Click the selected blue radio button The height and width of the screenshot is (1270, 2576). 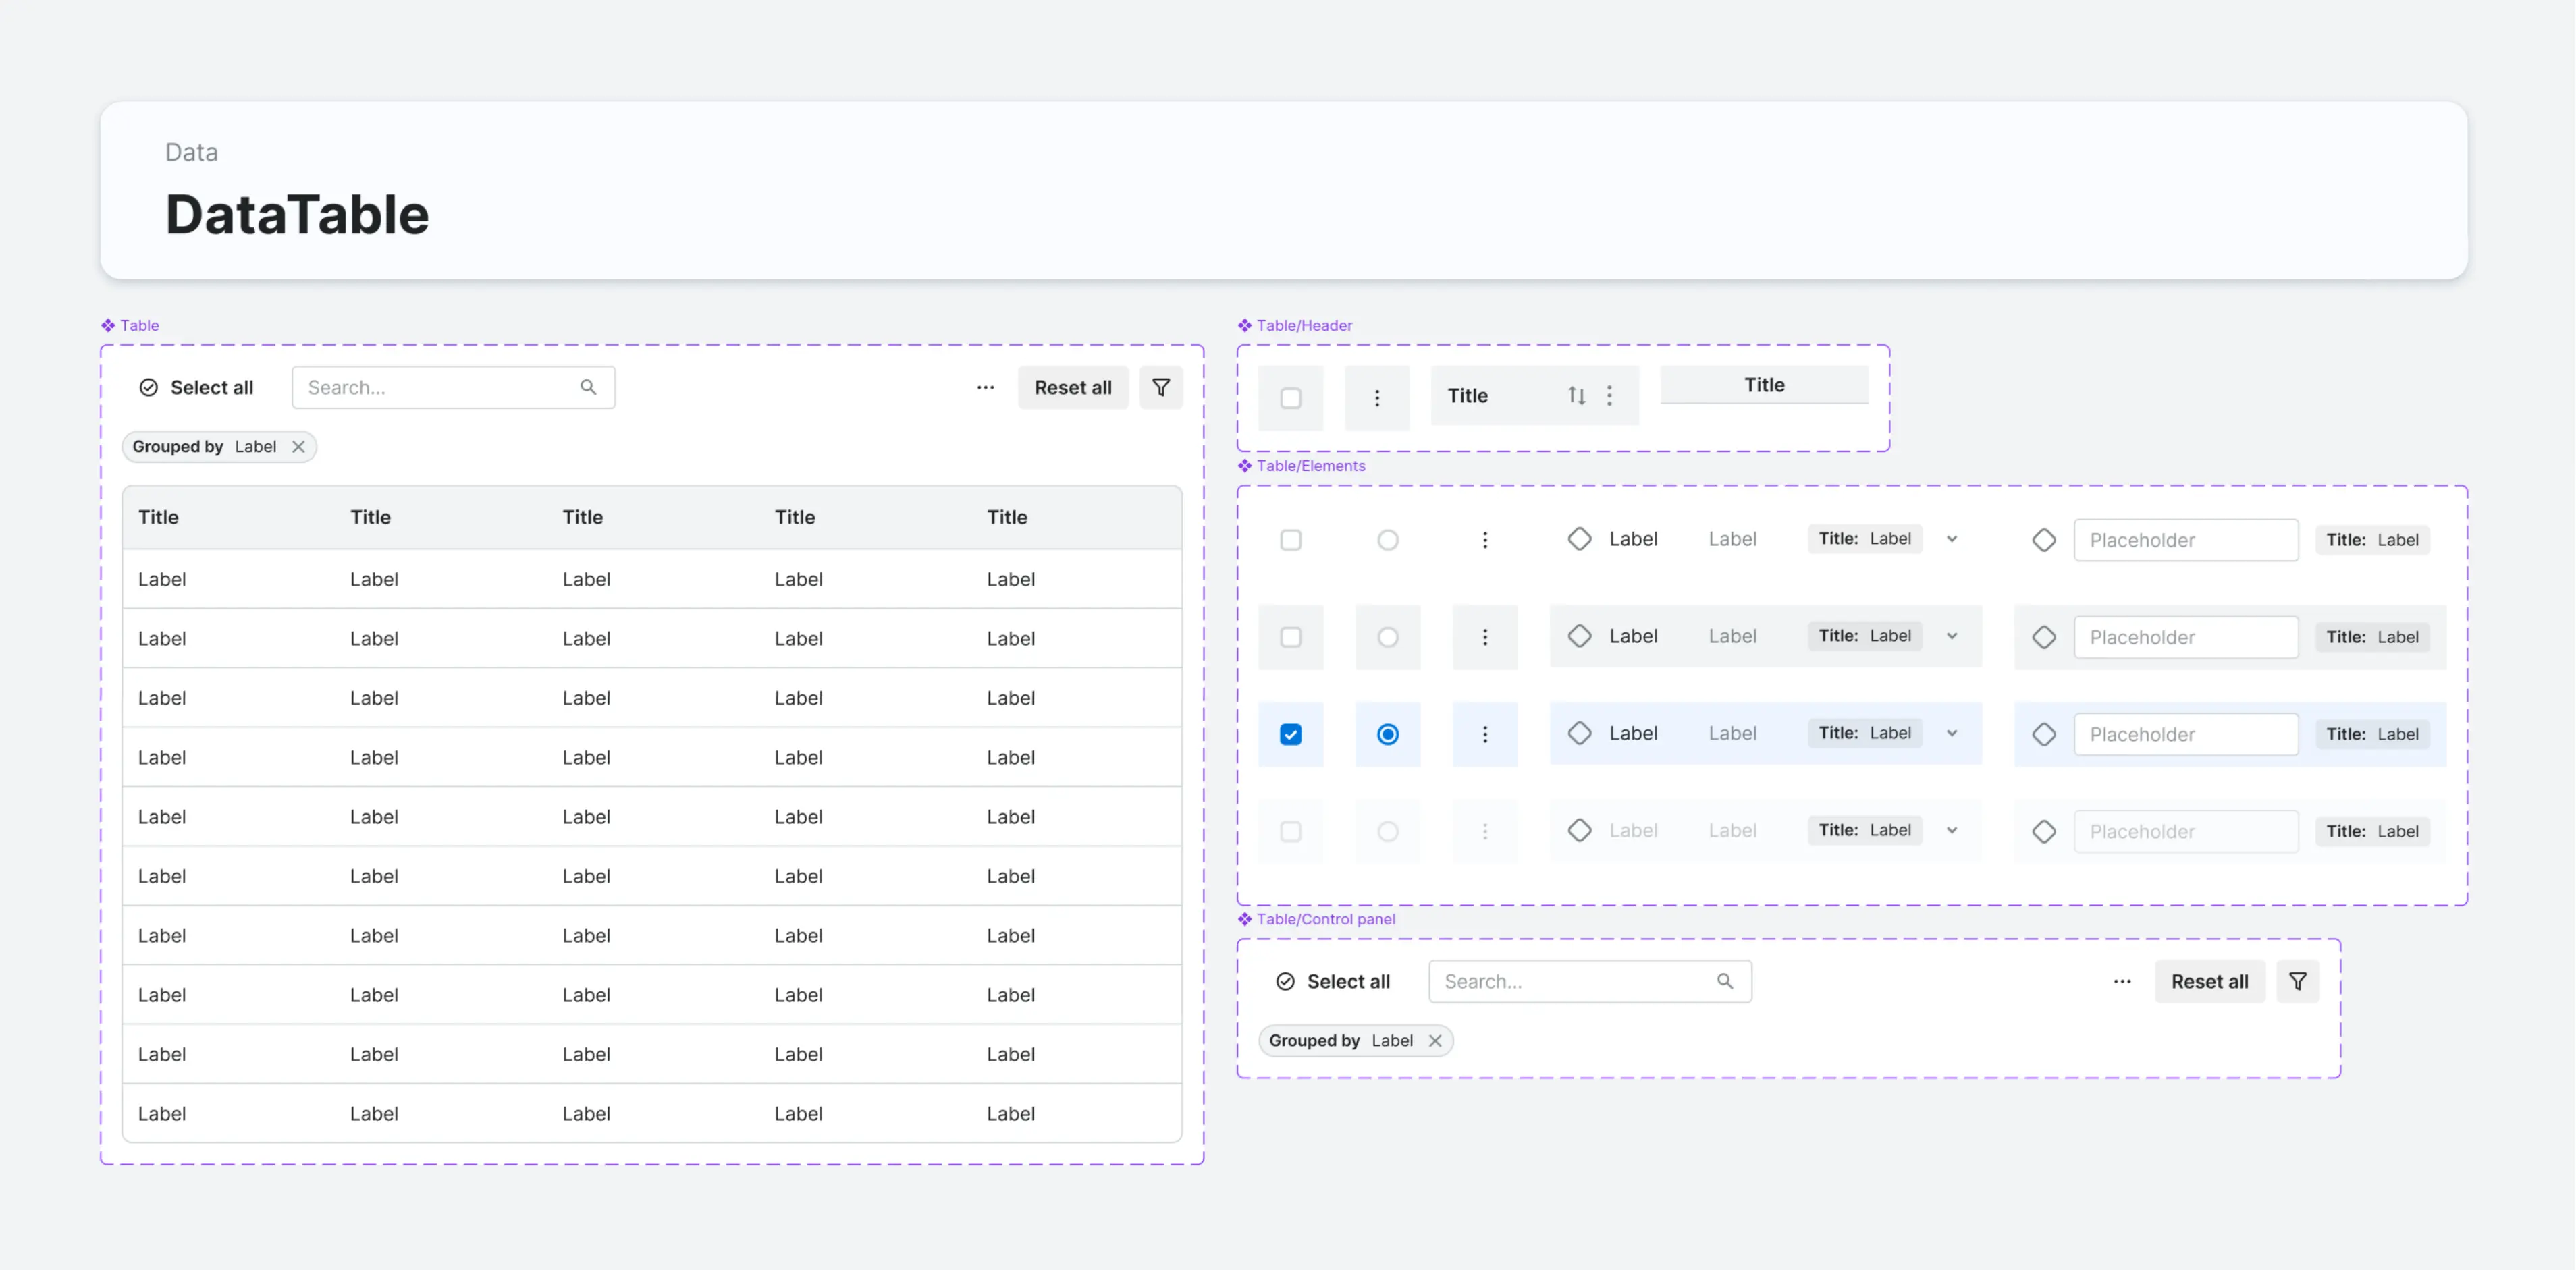click(1388, 734)
